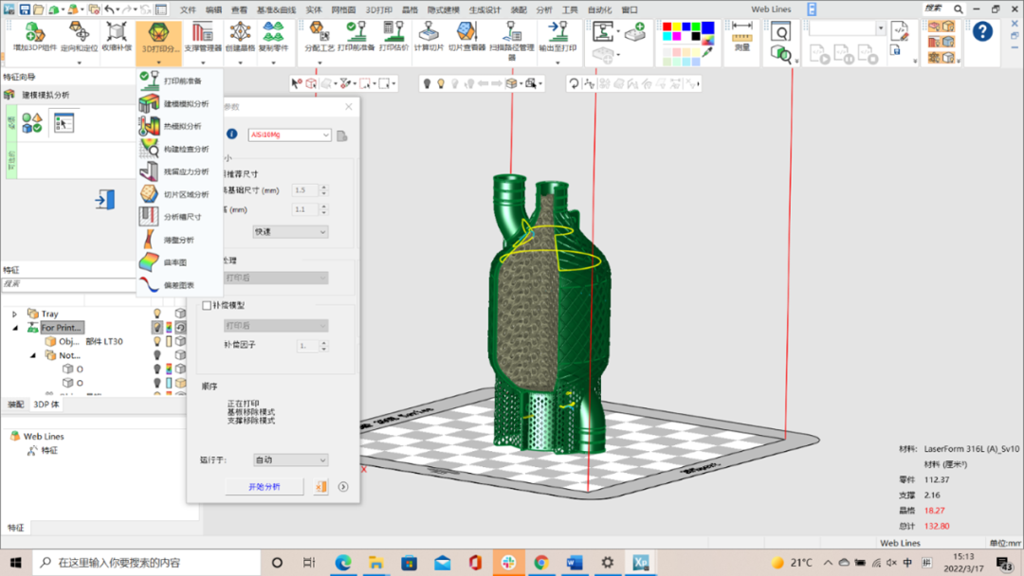Collapse the For Print tree node

(x=14, y=328)
